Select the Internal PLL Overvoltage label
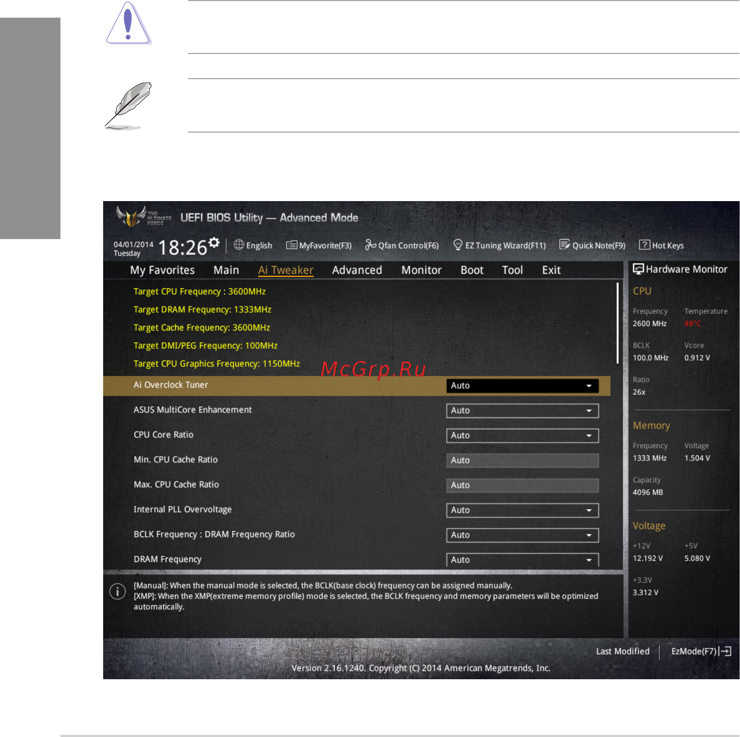The width and height of the screenshot is (740, 737). pyautogui.click(x=182, y=510)
